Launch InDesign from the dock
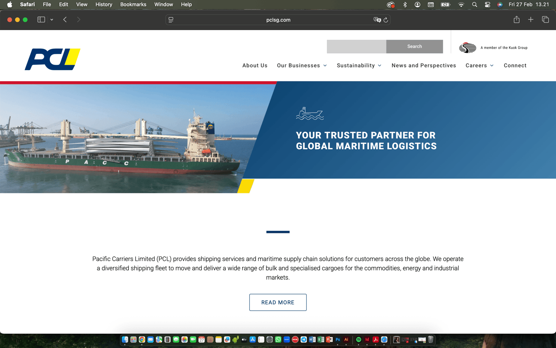 tap(367, 340)
